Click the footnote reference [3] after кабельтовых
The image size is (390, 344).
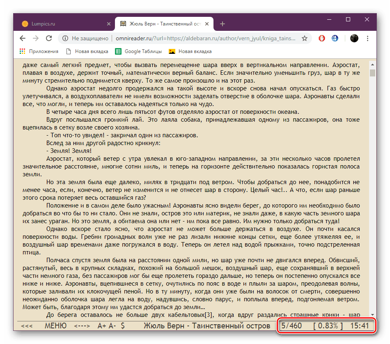208,315
